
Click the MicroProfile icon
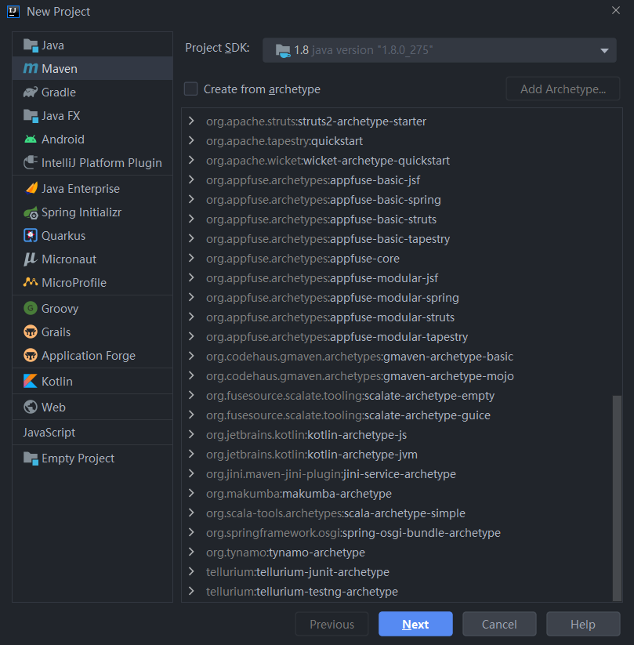[x=31, y=282]
